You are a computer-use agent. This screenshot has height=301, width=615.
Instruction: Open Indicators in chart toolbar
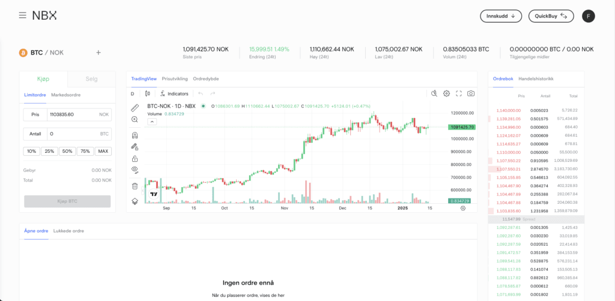click(174, 94)
